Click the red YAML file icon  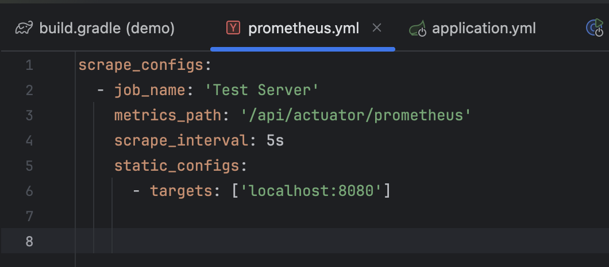pyautogui.click(x=233, y=28)
